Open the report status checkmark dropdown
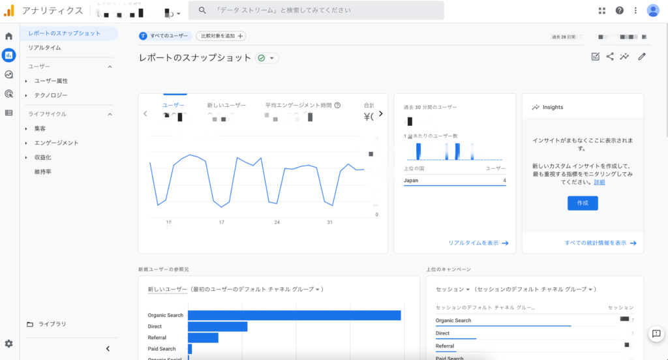Viewport: 668px width, 360px height. point(267,58)
